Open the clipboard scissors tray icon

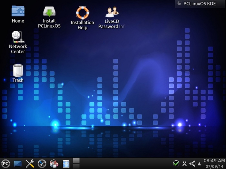coord(184,164)
